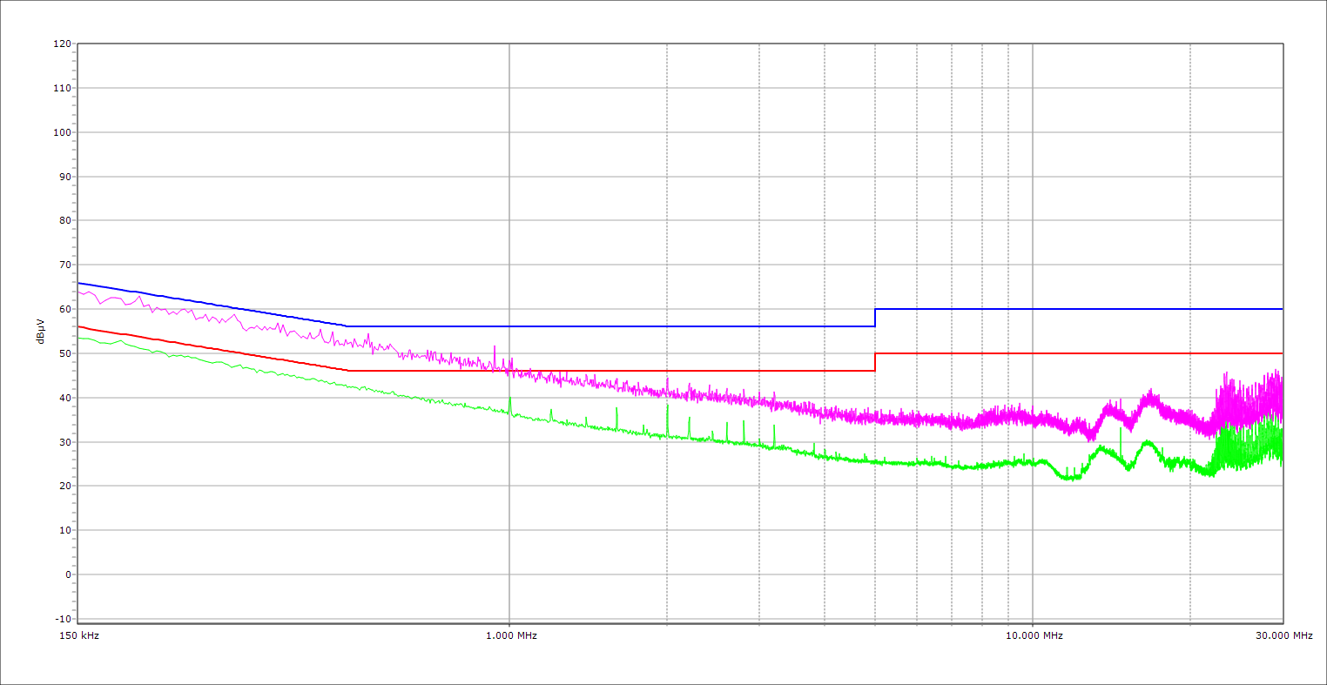Click the 30.000 MHz frequency axis label
Screen dimensions: 1327x685
click(1283, 635)
